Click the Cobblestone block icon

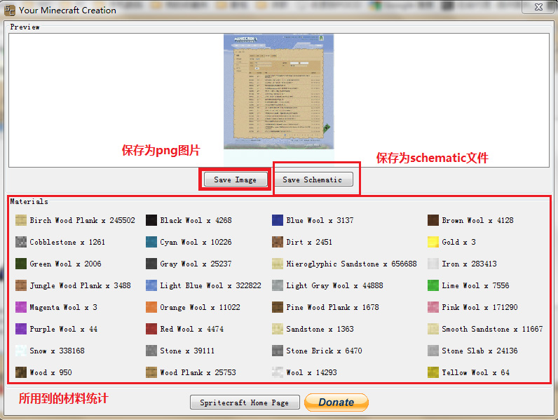click(21, 242)
